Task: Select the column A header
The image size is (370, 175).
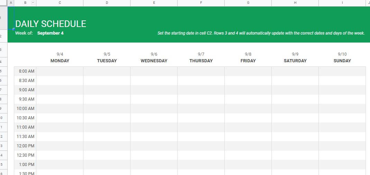Action: (11, 3)
